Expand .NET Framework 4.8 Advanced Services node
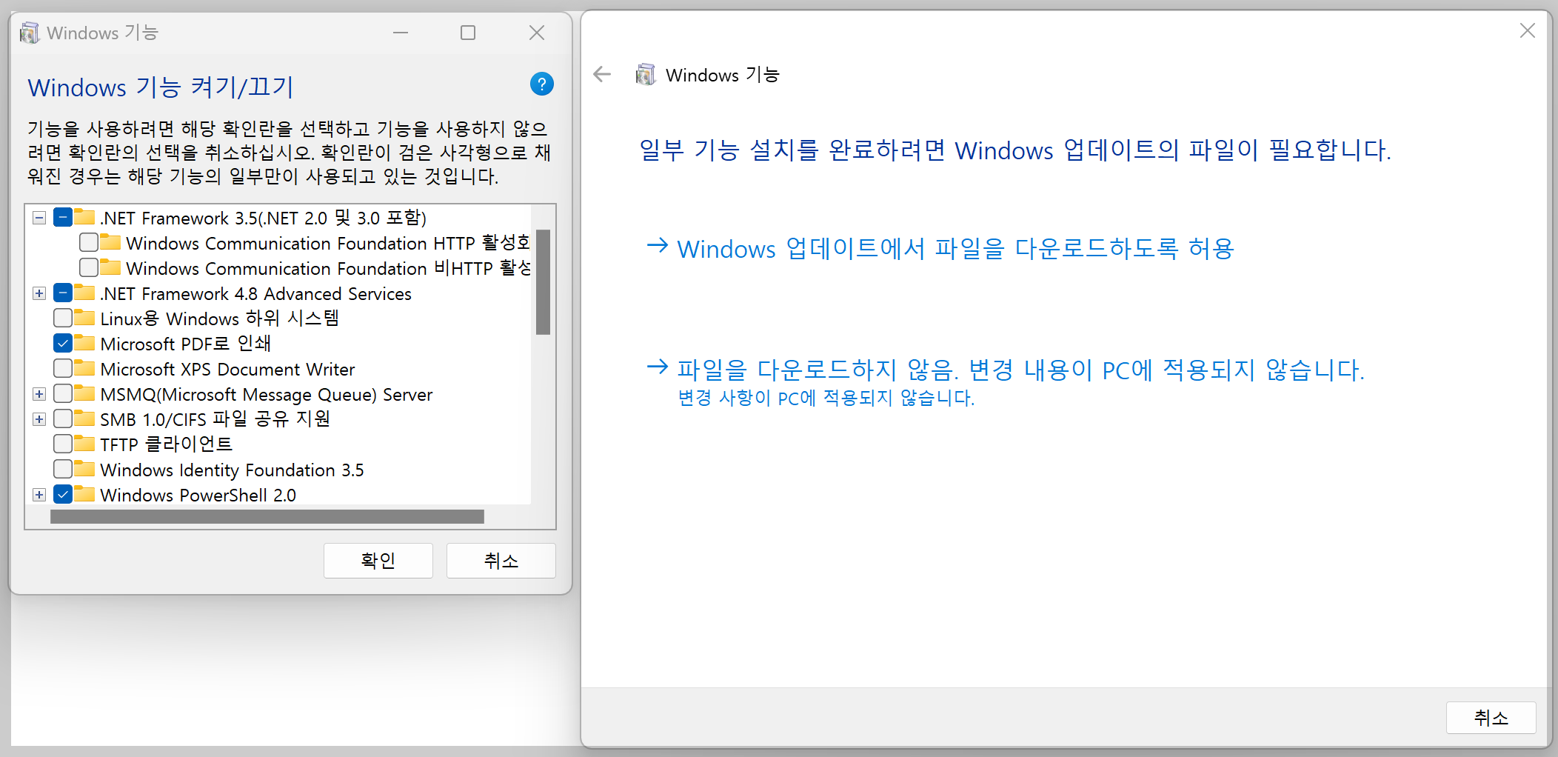1558x757 pixels. click(x=39, y=293)
